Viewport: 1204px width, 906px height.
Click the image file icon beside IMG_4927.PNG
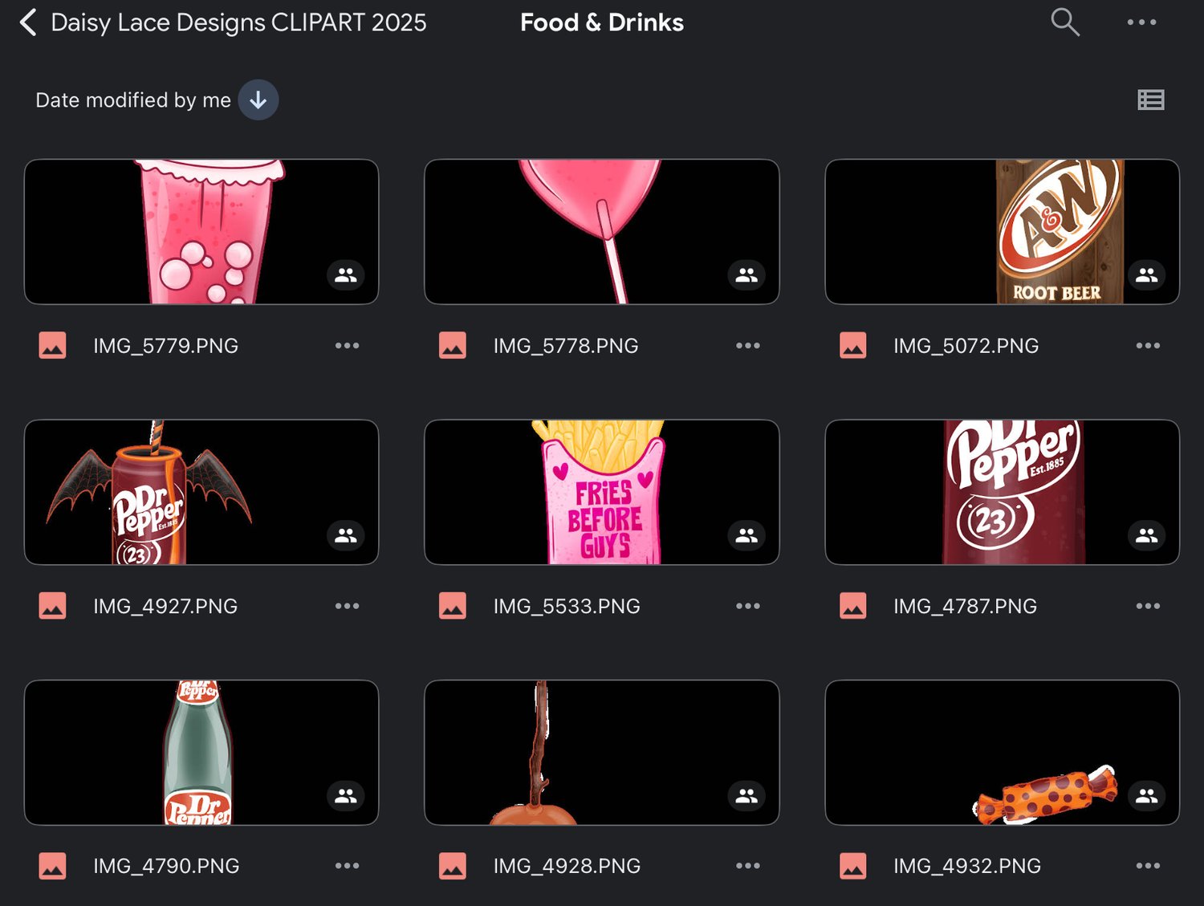pyautogui.click(x=53, y=606)
